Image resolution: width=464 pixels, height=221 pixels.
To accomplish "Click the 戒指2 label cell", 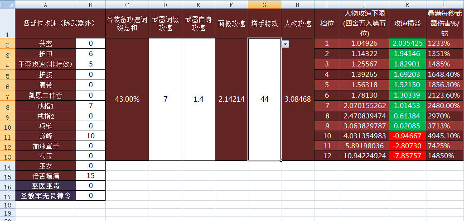I will (46, 116).
